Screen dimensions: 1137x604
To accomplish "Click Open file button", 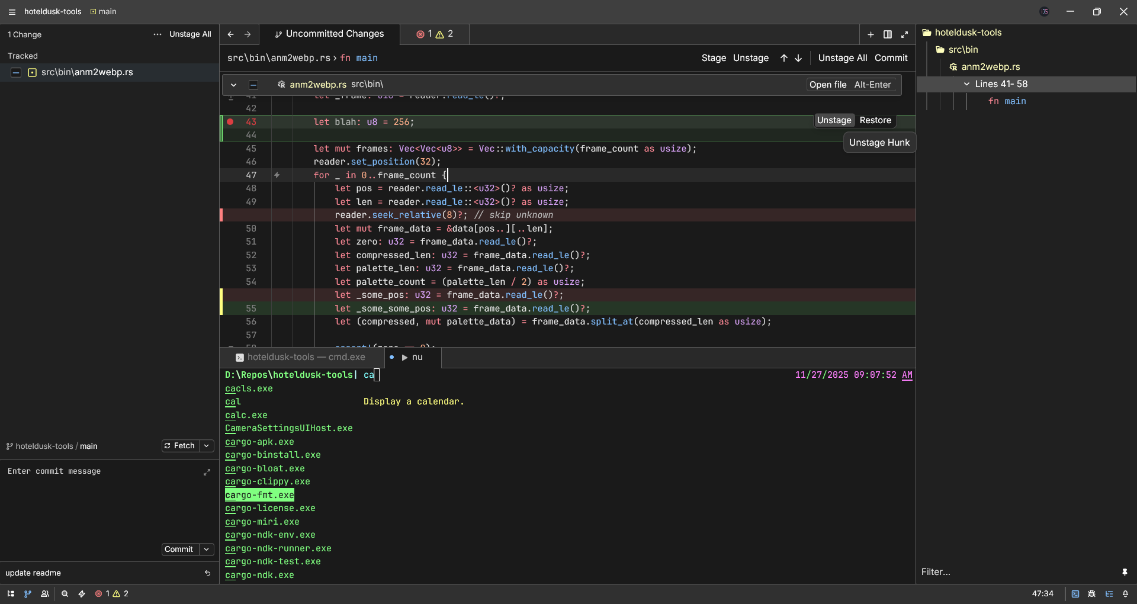I will click(850, 85).
